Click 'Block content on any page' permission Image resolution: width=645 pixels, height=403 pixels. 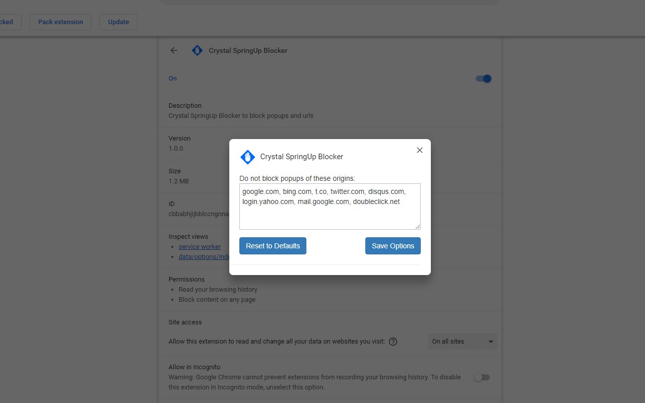[x=217, y=300]
